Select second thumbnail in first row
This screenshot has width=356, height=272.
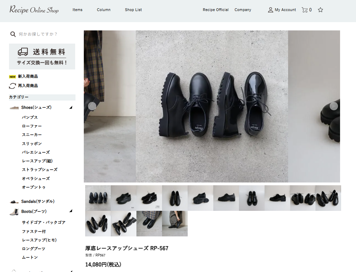[124, 198]
